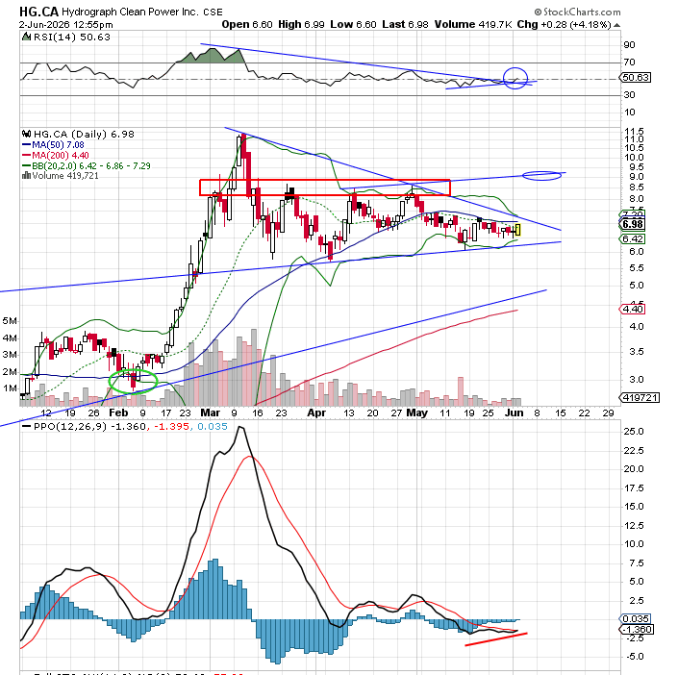Click the 5.5 label on the price axis
The width and height of the screenshot is (678, 675).
[636, 268]
